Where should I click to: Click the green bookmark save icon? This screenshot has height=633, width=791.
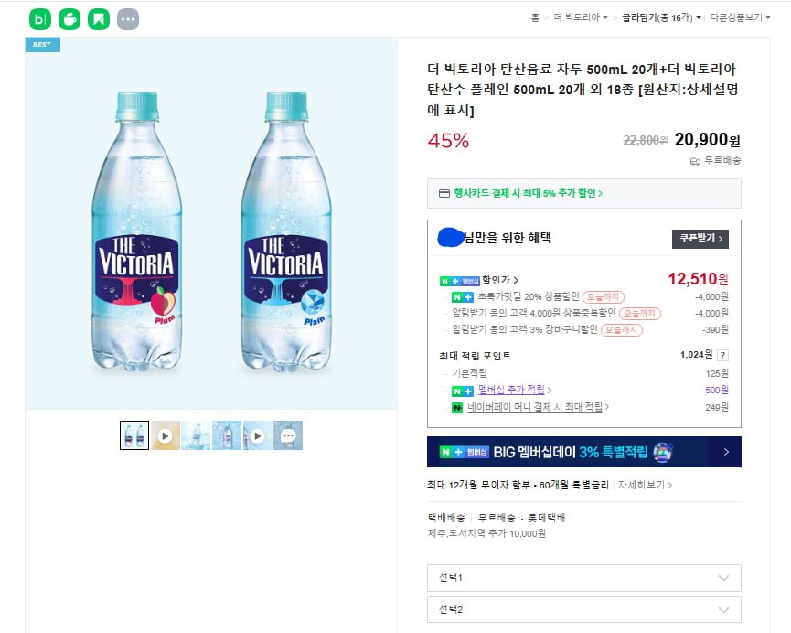click(99, 19)
